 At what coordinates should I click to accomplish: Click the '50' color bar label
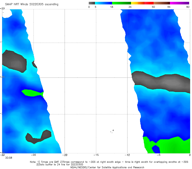[153, 7]
